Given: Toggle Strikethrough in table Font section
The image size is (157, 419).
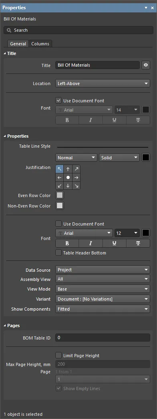Looking at the screenshot, I should pos(138,243).
